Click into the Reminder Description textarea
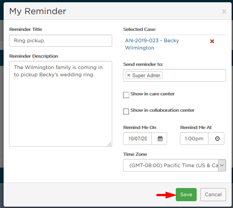This screenshot has height=208, width=233. pos(60,104)
